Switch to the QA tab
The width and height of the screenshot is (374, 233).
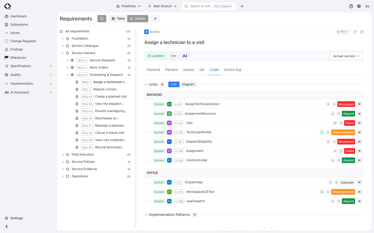pos(202,70)
